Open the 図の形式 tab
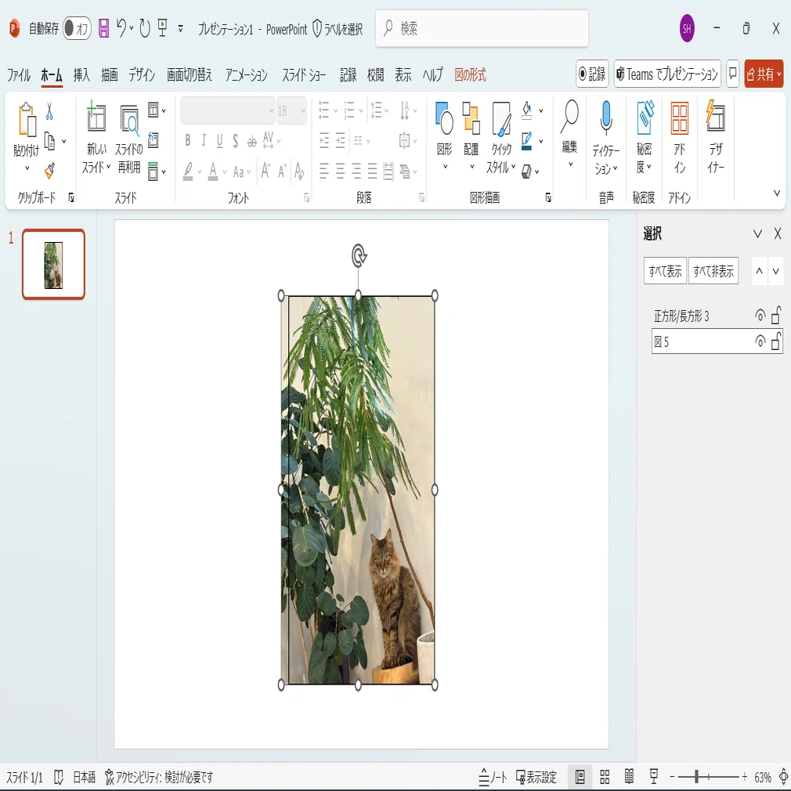The image size is (791, 791). pos(470,75)
